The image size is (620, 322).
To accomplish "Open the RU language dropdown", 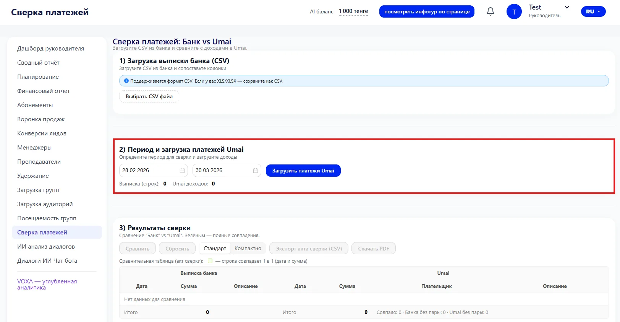I will click(x=593, y=11).
